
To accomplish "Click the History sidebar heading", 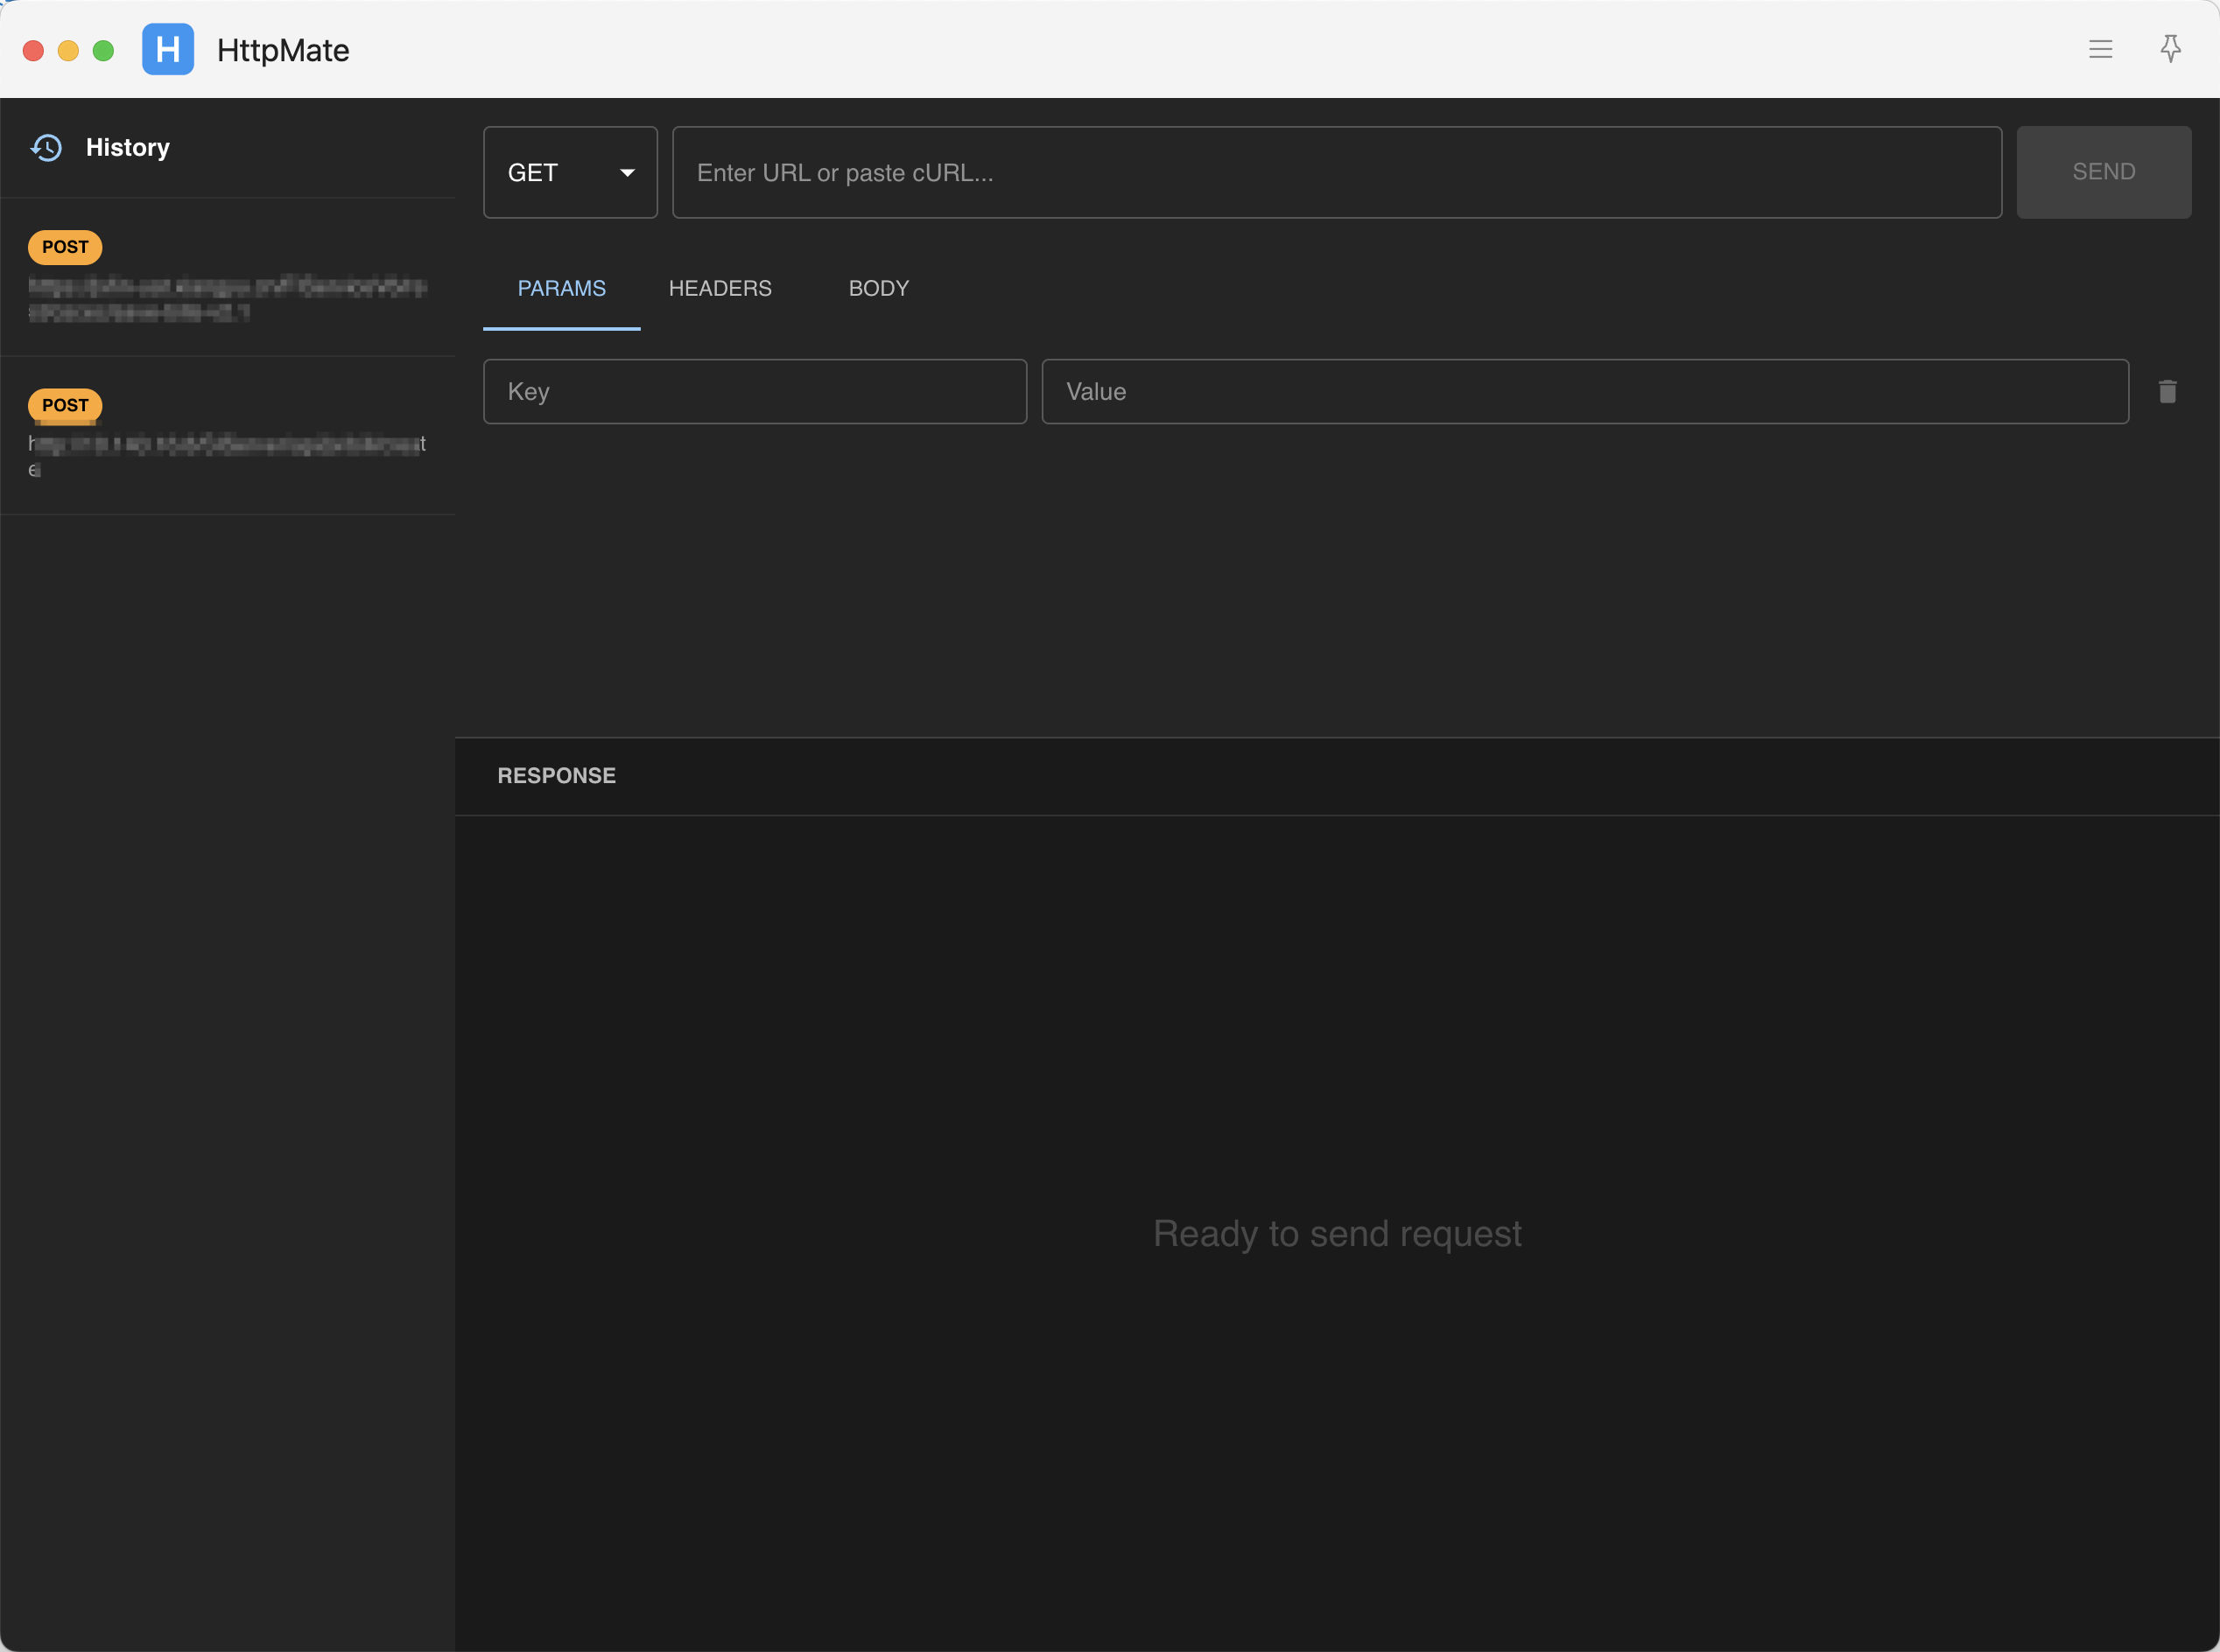I will point(127,148).
